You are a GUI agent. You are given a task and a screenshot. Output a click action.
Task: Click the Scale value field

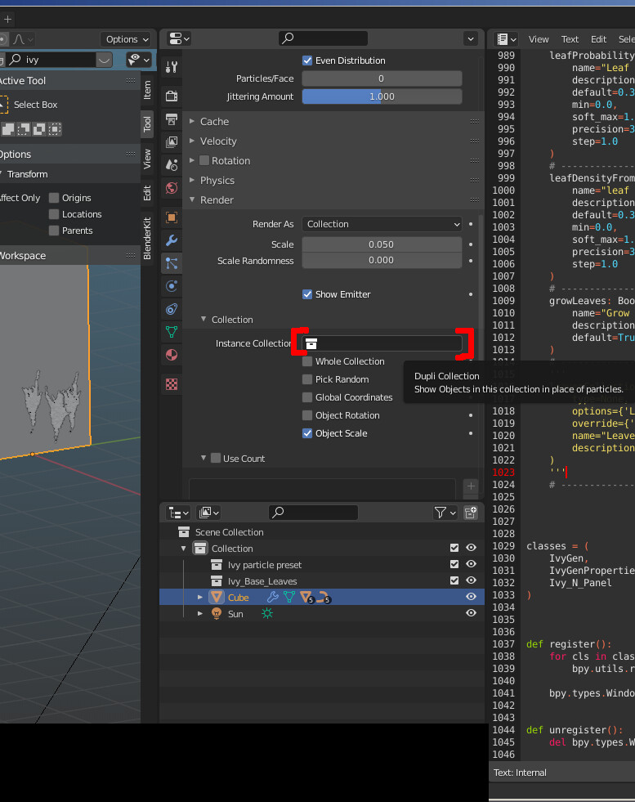point(382,244)
